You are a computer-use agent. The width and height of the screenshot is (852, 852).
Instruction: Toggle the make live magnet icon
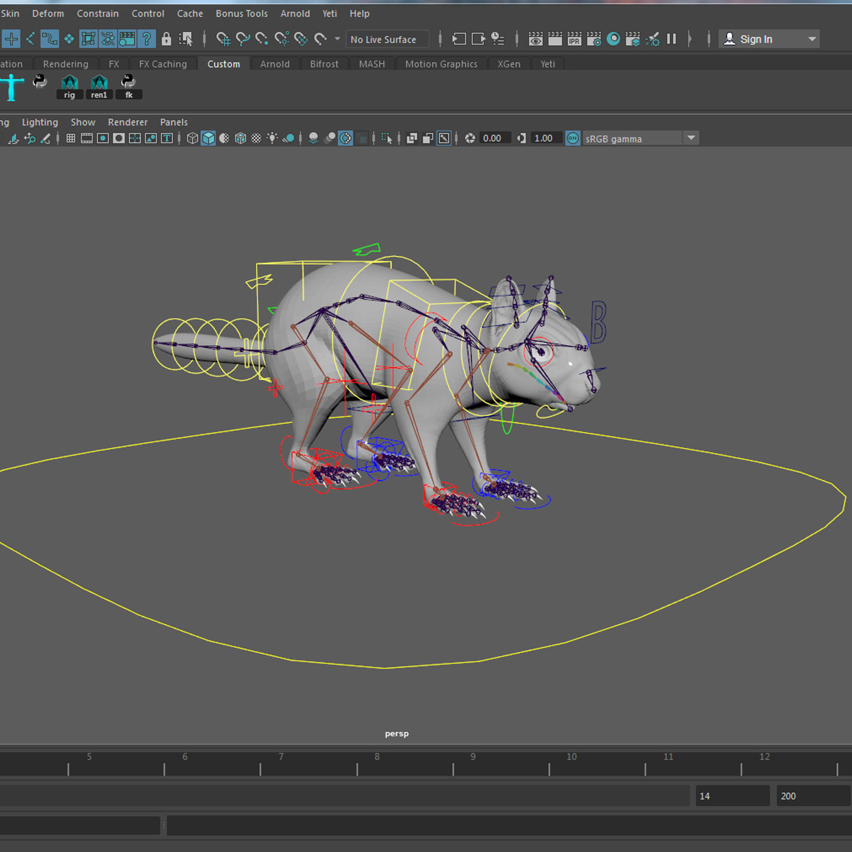coord(321,39)
